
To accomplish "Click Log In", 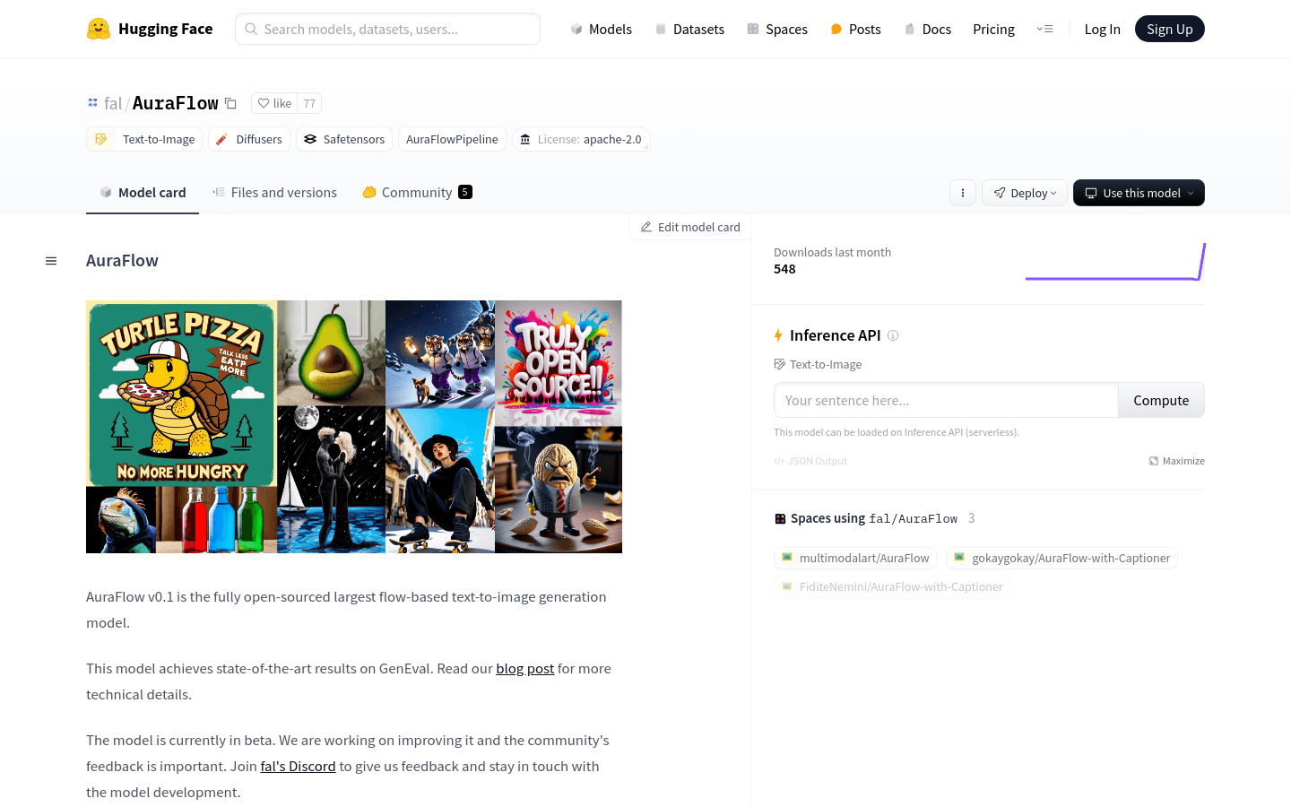I will pyautogui.click(x=1102, y=29).
